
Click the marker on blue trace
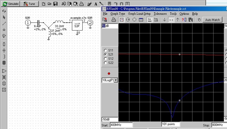[179, 101]
